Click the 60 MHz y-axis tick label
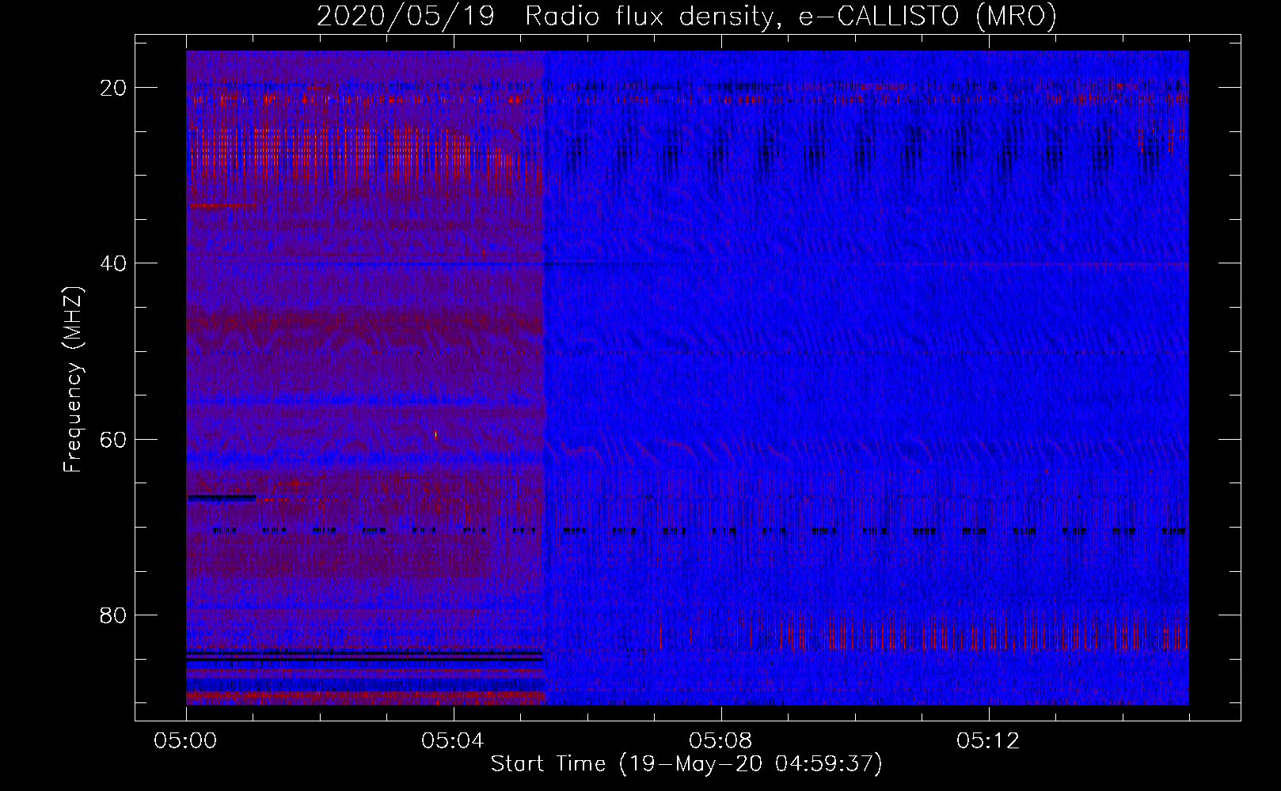Image resolution: width=1281 pixels, height=791 pixels. click(x=113, y=439)
